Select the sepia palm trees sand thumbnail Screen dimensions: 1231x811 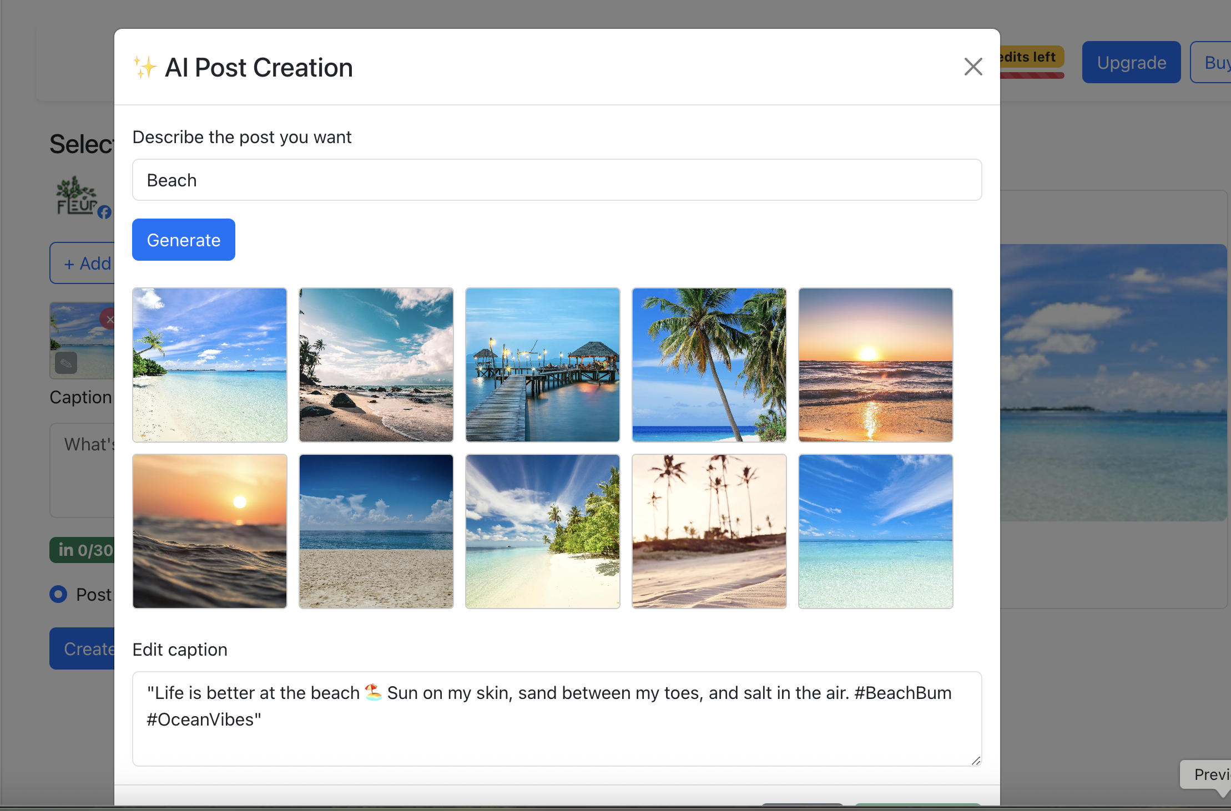point(709,531)
